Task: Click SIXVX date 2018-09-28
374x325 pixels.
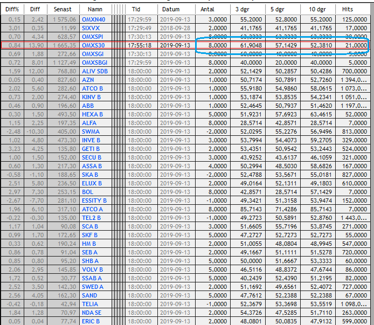Action: (x=175, y=28)
